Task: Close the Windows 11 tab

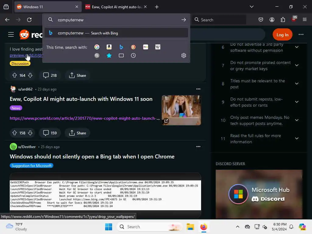Action: (77, 7)
